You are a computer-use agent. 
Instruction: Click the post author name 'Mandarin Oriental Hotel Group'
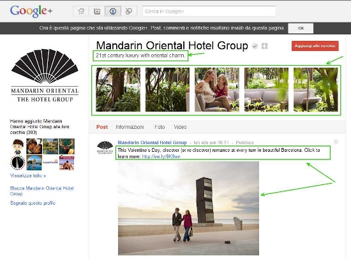pyautogui.click(x=153, y=143)
